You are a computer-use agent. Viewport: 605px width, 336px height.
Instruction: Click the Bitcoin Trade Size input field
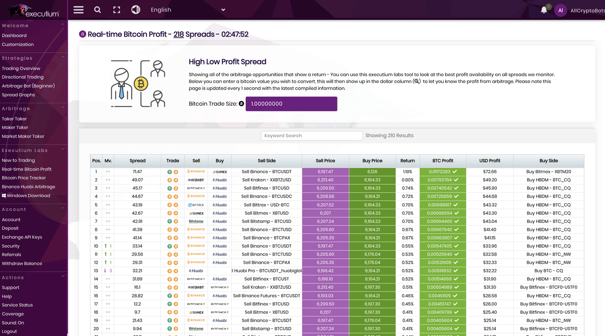(x=291, y=104)
